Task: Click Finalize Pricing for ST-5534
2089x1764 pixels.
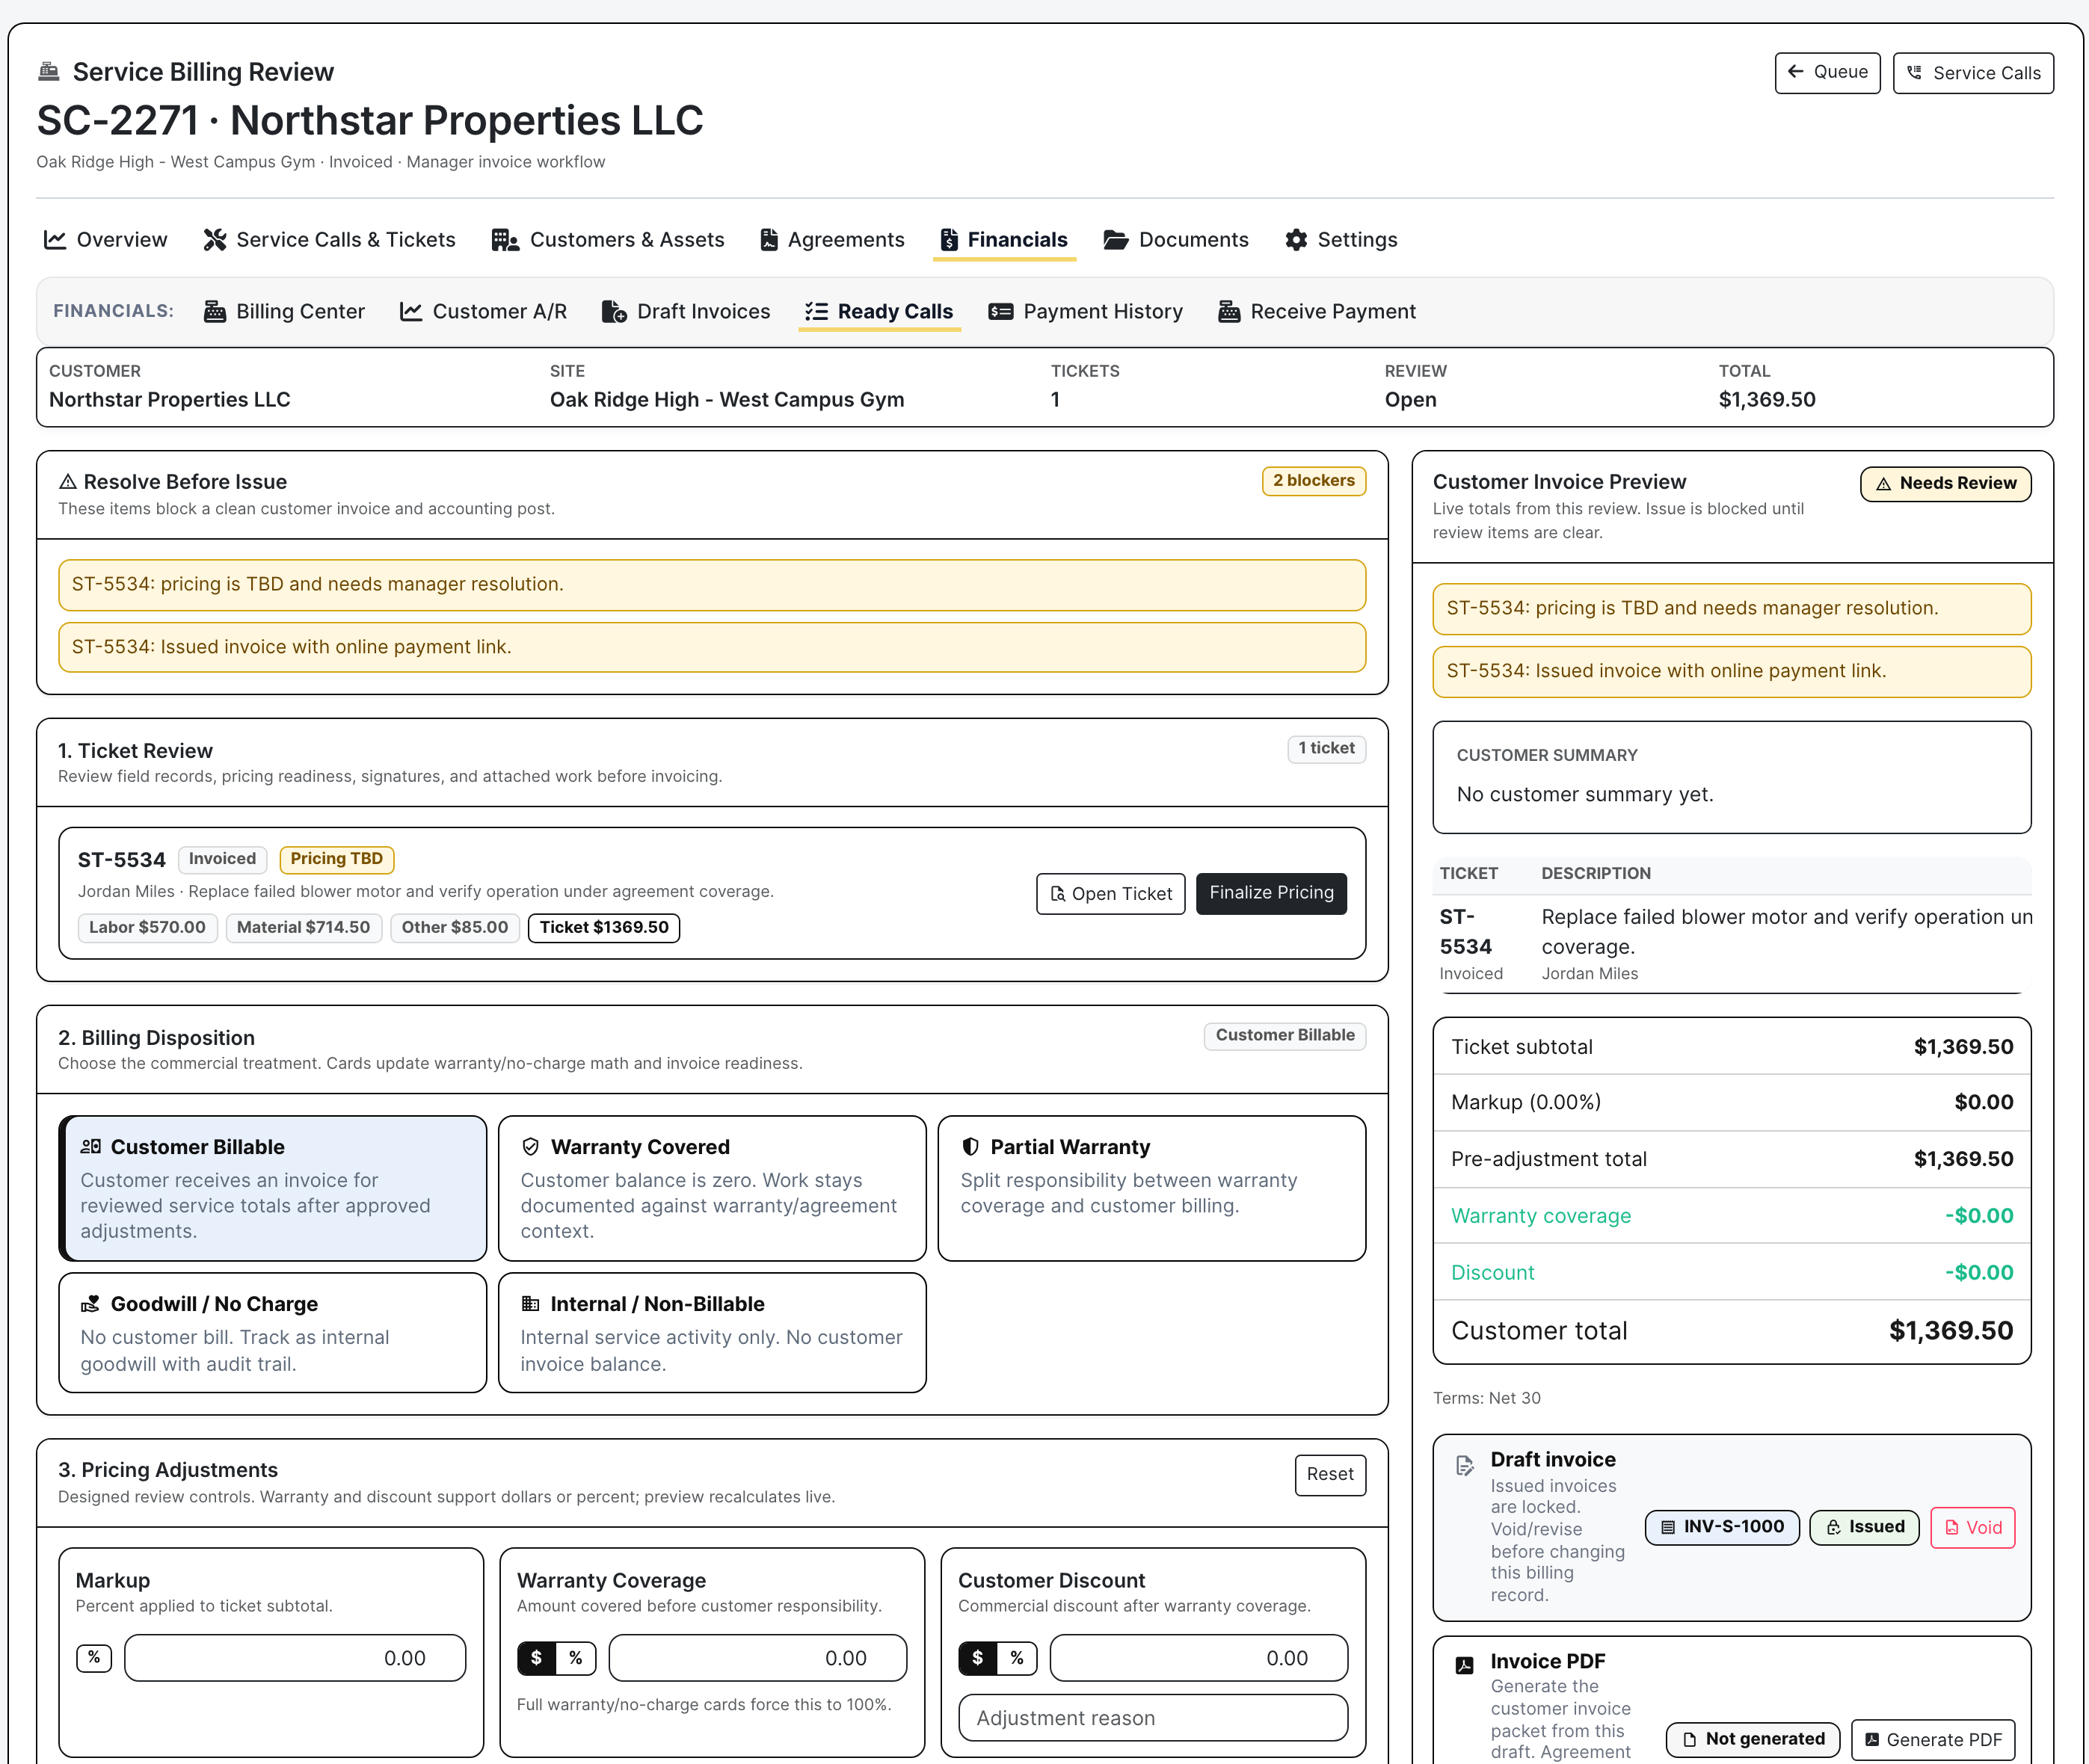Action: pos(1272,893)
